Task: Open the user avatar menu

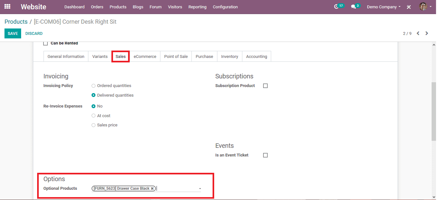Action: click(425, 7)
